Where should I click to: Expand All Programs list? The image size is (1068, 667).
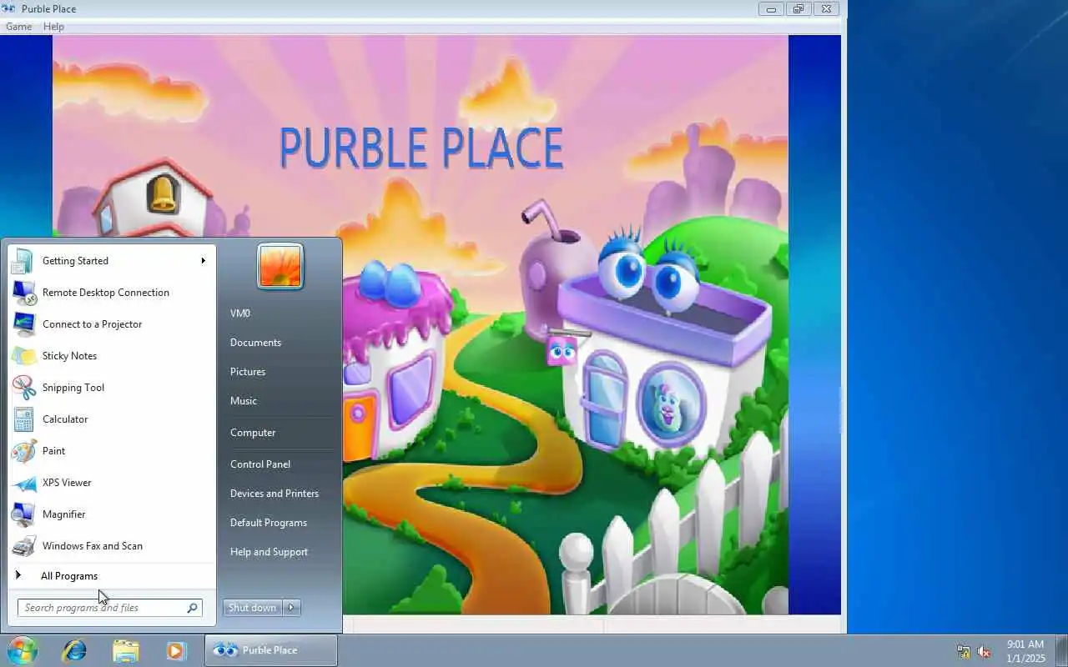[110, 576]
